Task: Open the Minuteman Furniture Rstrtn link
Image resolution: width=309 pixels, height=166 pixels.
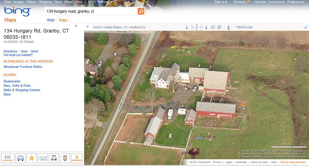Action: coord(23,67)
